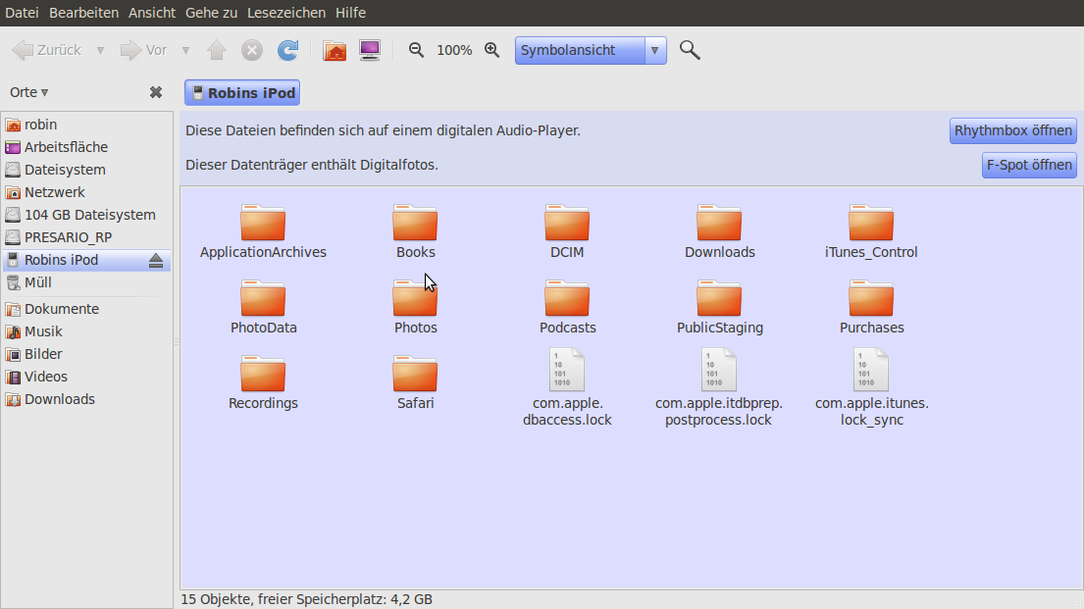Screen dimensions: 1084x609
Task: Open the Hilfe menu
Action: pyautogui.click(x=350, y=13)
